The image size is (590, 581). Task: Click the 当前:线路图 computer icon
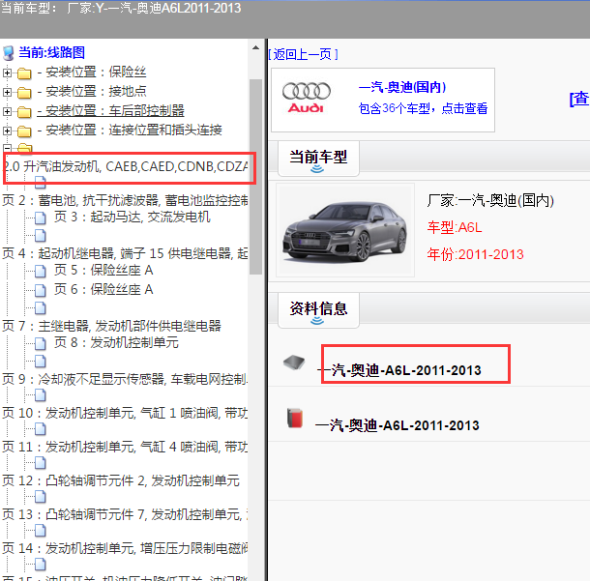click(9, 53)
